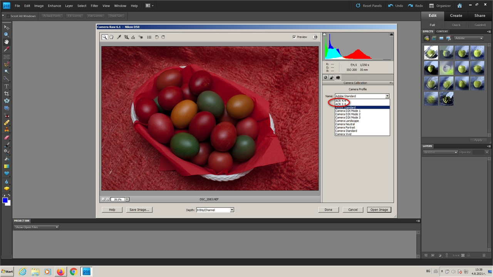Select the Horizontal Type tool
Viewport: 493px width, 277px height.
pos(7,86)
